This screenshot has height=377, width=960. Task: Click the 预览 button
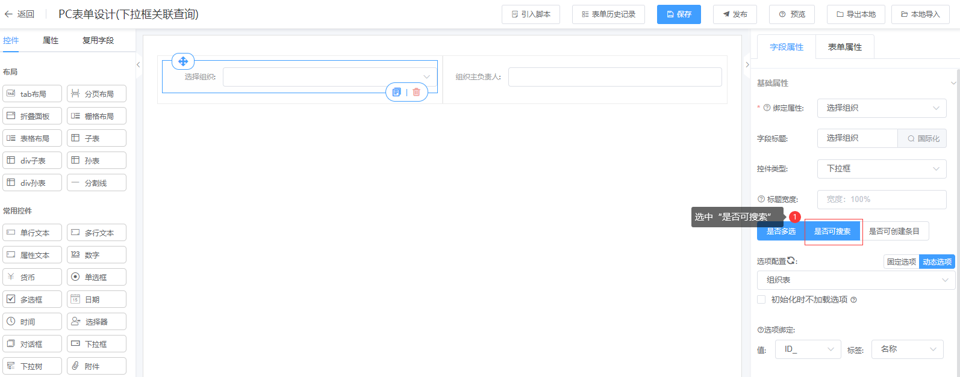(x=792, y=14)
